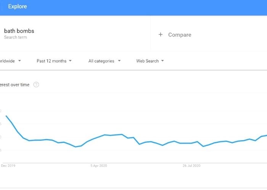This screenshot has width=267, height=190.
Task: Click the trend line's lowest dip near March
Action: pos(76,147)
